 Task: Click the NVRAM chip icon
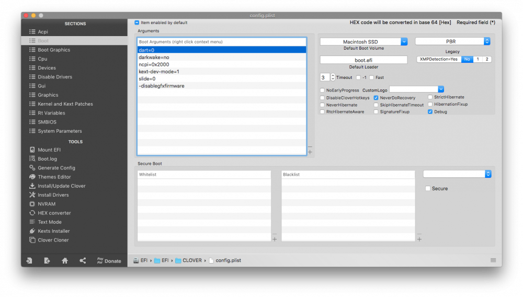32,204
